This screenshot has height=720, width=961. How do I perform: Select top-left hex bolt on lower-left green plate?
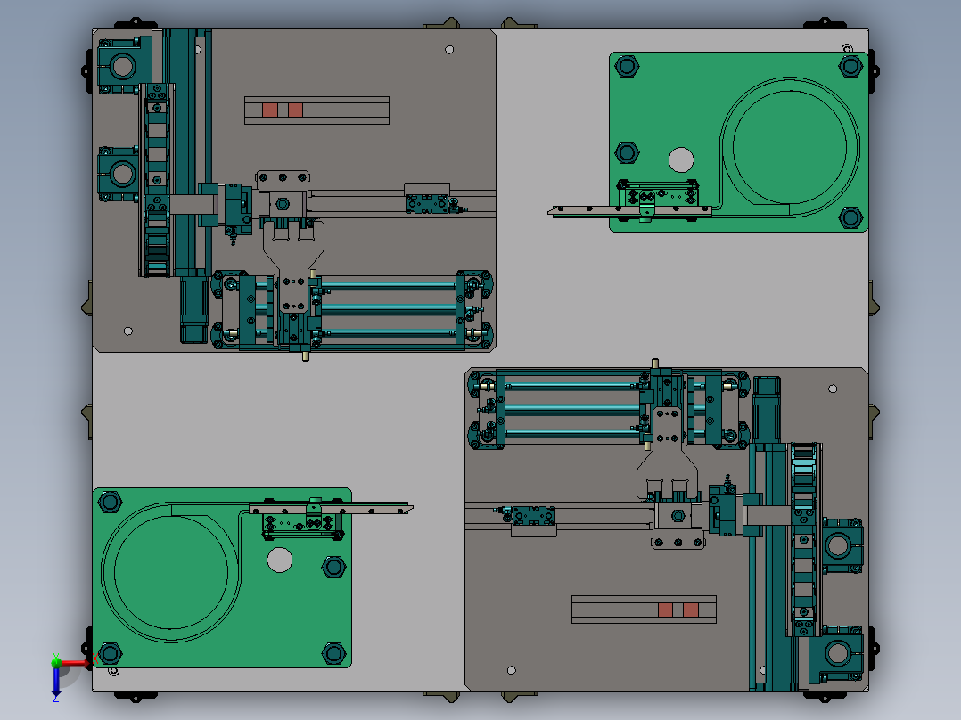110,503
